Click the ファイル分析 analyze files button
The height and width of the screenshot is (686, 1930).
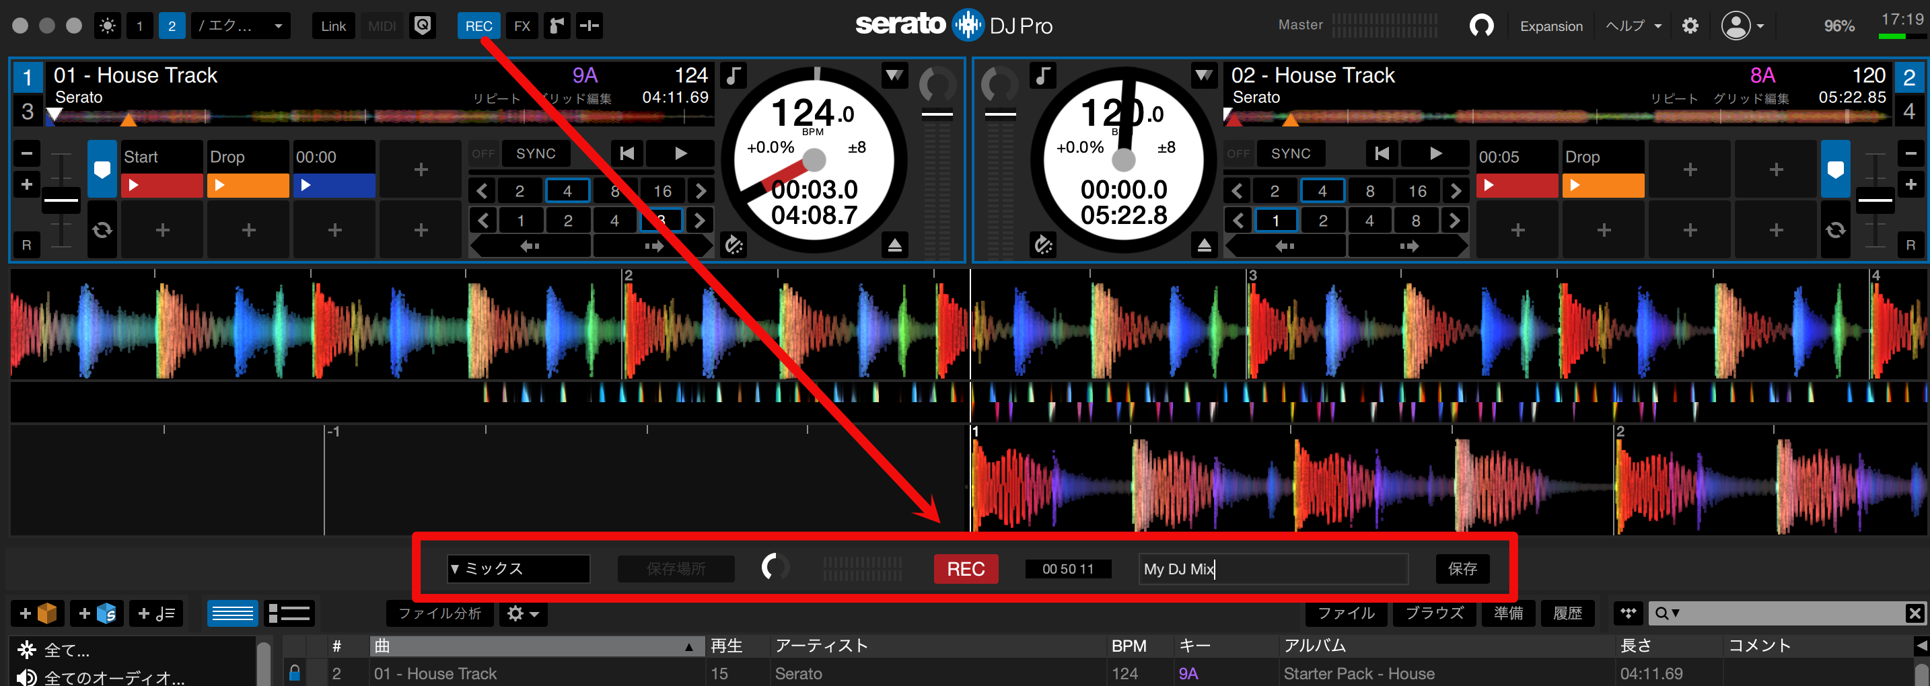(440, 613)
